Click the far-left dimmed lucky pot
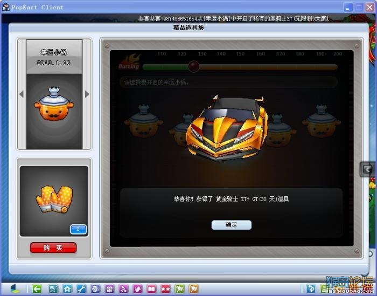 click(x=144, y=121)
